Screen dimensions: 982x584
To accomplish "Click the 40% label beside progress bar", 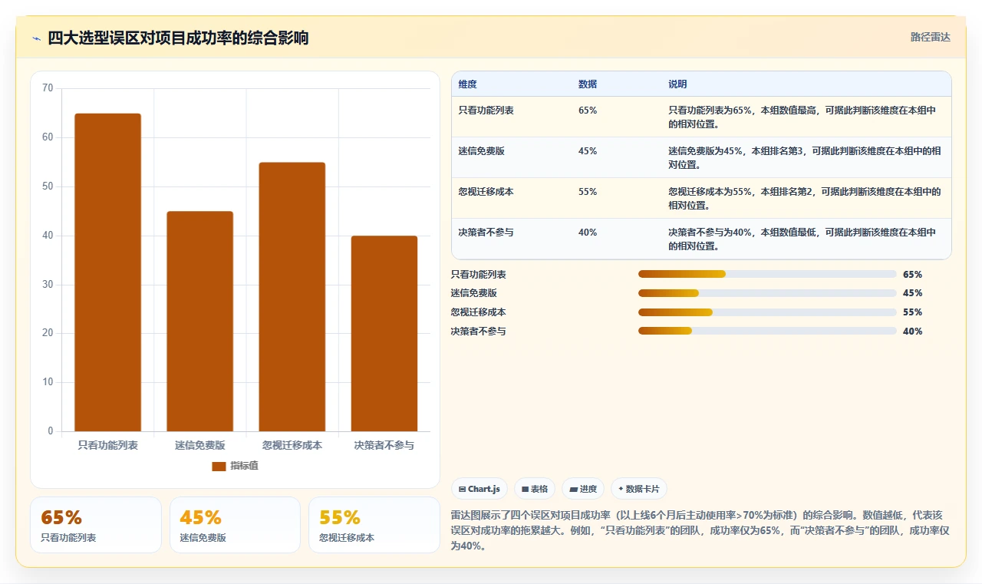I will 912,331.
